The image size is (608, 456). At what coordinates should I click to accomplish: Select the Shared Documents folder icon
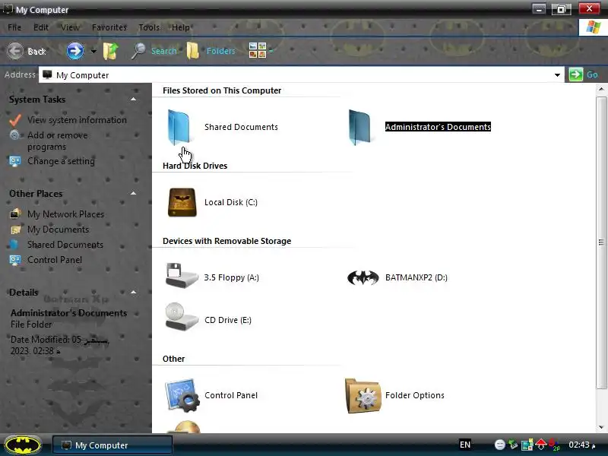pyautogui.click(x=179, y=127)
